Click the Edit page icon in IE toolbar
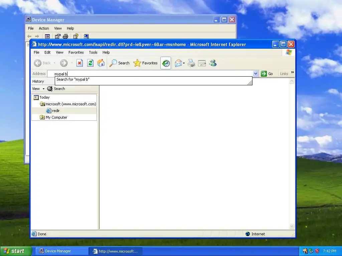Viewport: 342px width, 256px height. point(202,63)
